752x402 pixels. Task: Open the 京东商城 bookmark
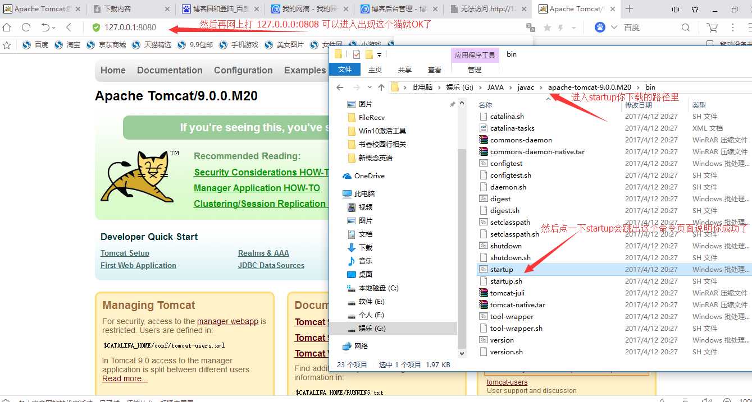[106, 45]
